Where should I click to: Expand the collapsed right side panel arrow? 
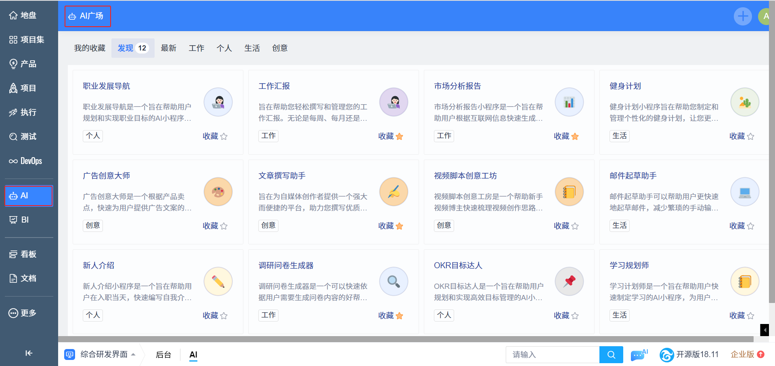pyautogui.click(x=765, y=330)
